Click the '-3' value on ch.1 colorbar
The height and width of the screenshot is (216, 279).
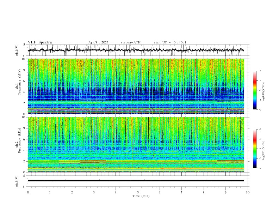click(x=260, y=71)
